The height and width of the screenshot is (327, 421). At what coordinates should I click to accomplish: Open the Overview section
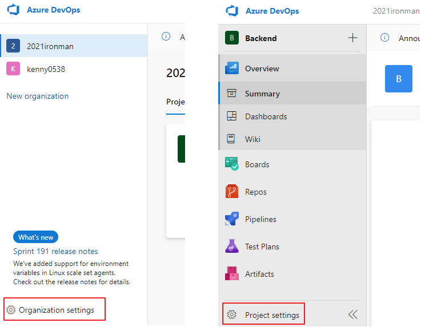click(x=292, y=68)
